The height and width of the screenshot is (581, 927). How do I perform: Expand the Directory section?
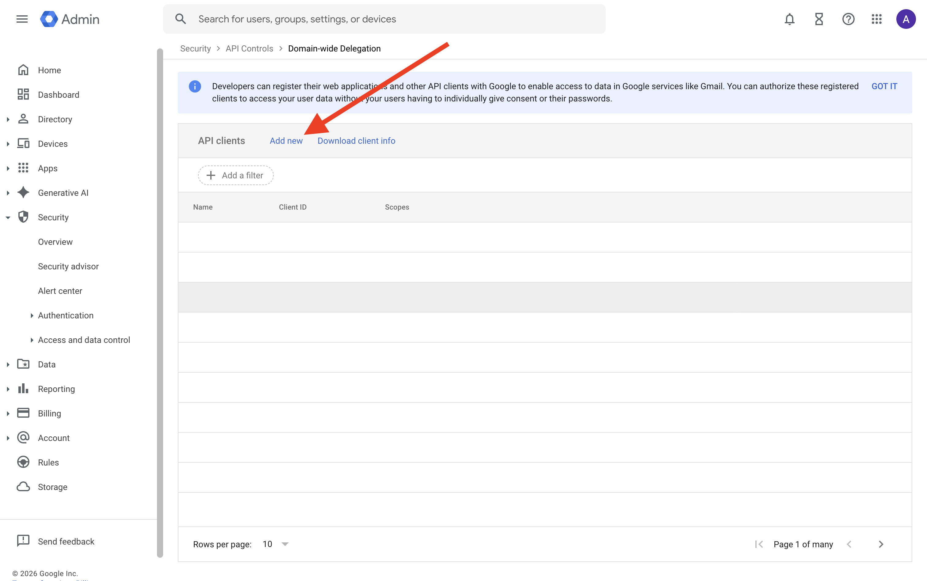pyautogui.click(x=8, y=120)
